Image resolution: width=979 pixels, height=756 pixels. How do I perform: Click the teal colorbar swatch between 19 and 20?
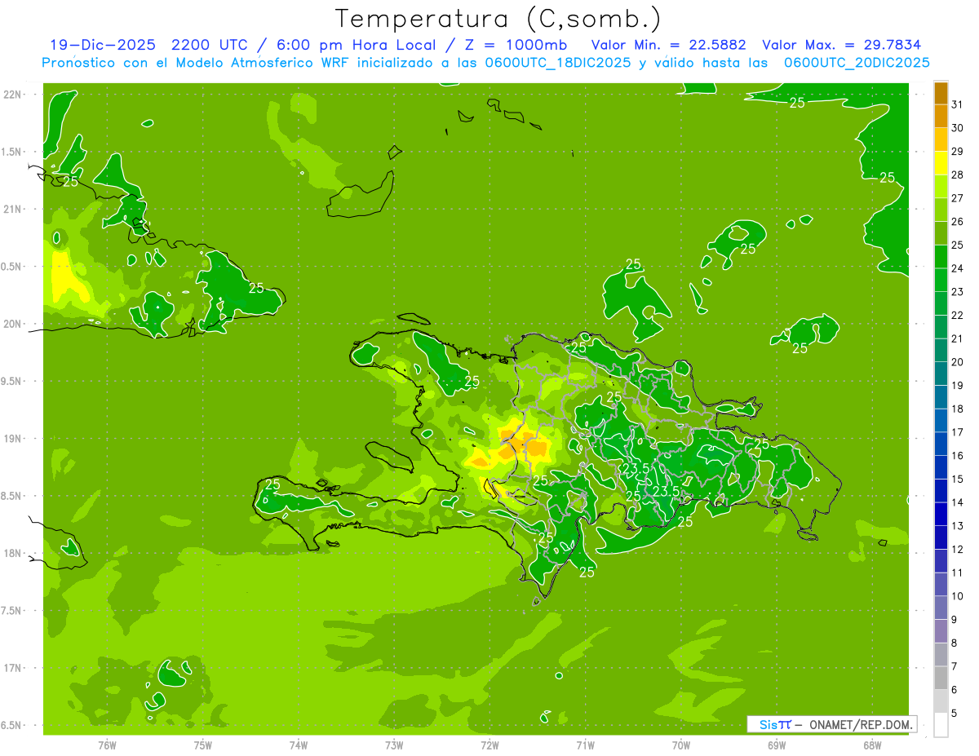pyautogui.click(x=941, y=373)
